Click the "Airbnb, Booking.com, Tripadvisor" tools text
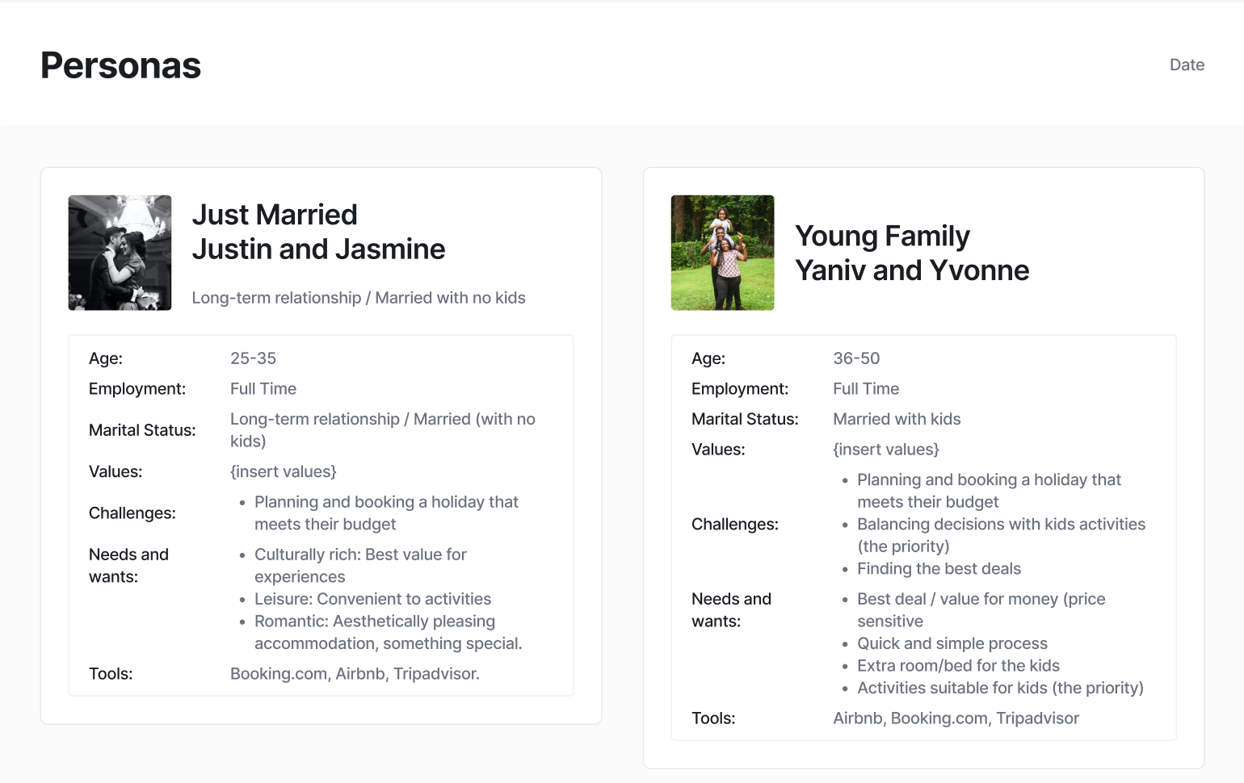This screenshot has height=783, width=1244. [956, 718]
